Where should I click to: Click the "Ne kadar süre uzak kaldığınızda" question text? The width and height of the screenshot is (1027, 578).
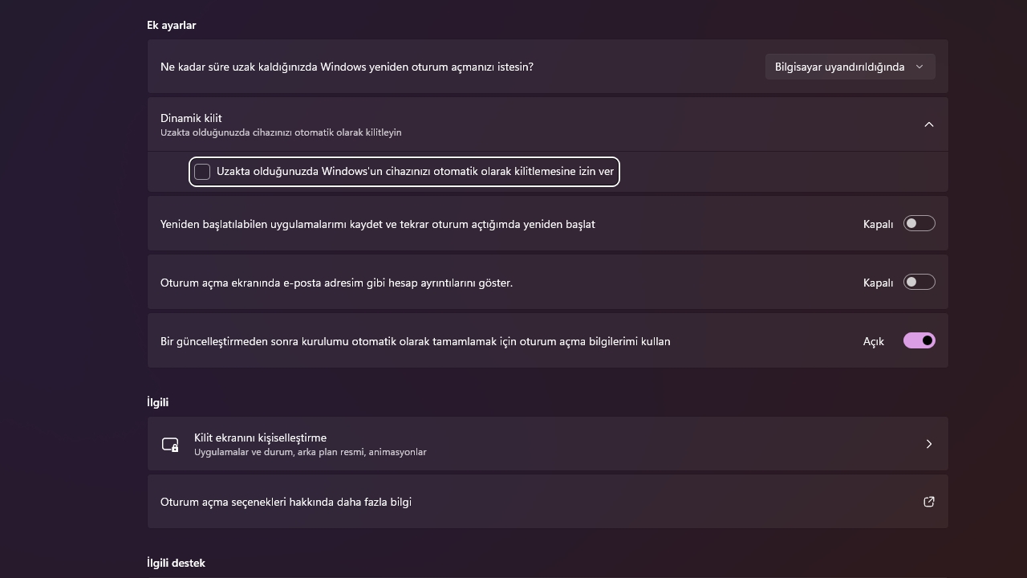(347, 67)
